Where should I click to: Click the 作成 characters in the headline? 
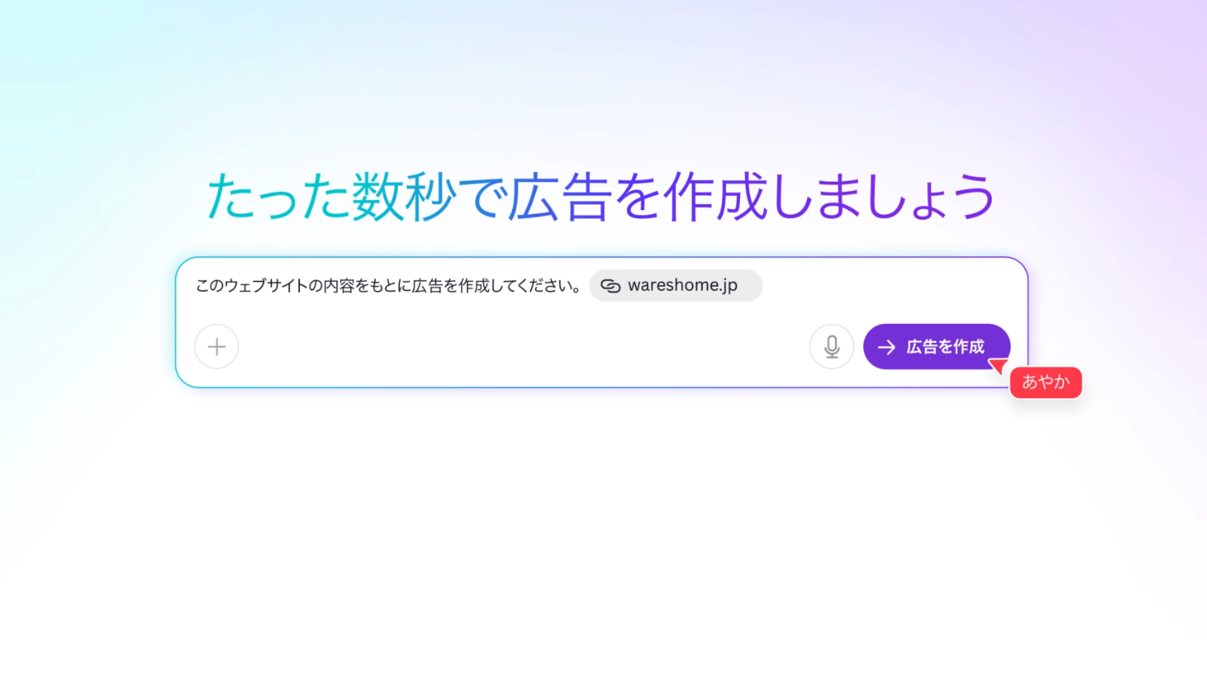[x=717, y=197]
